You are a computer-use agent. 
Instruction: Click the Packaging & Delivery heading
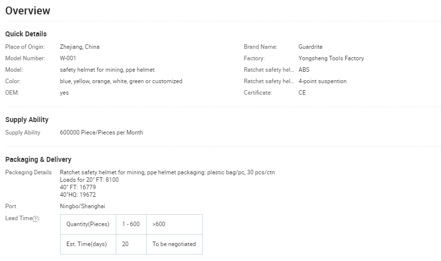pyautogui.click(x=38, y=159)
